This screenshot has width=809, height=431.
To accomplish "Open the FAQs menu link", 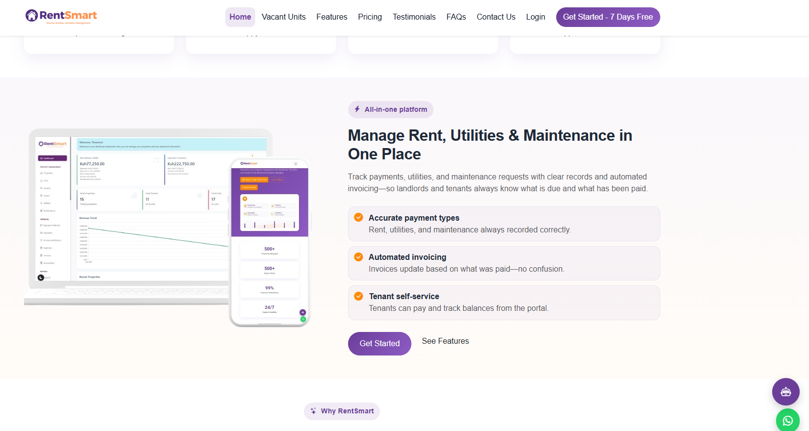I will coord(456,17).
